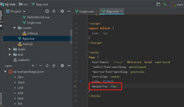This screenshot has width=184, height=107.
Task: Fold the export default block
Action: coord(87,28)
